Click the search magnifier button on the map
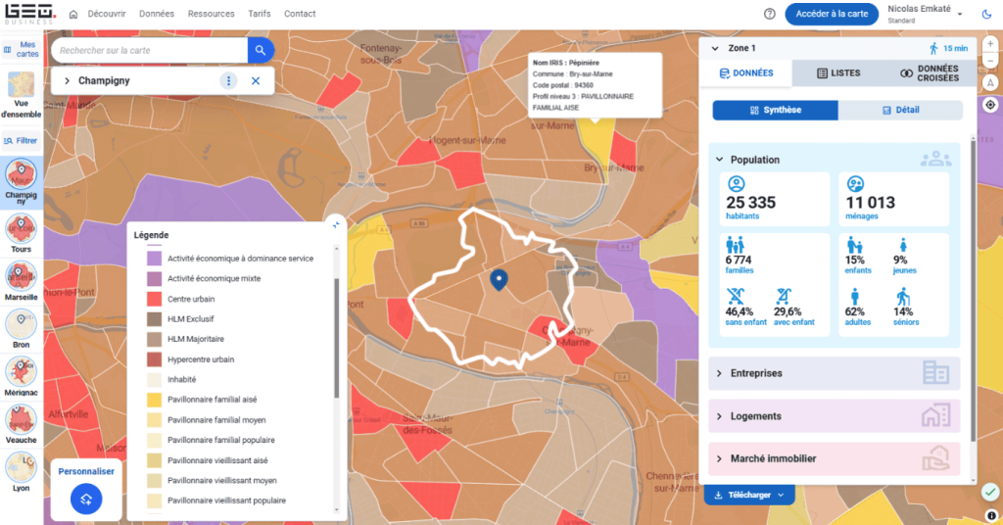 [x=260, y=49]
